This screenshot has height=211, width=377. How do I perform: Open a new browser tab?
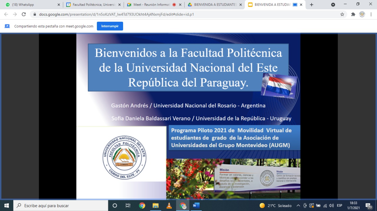click(x=312, y=5)
